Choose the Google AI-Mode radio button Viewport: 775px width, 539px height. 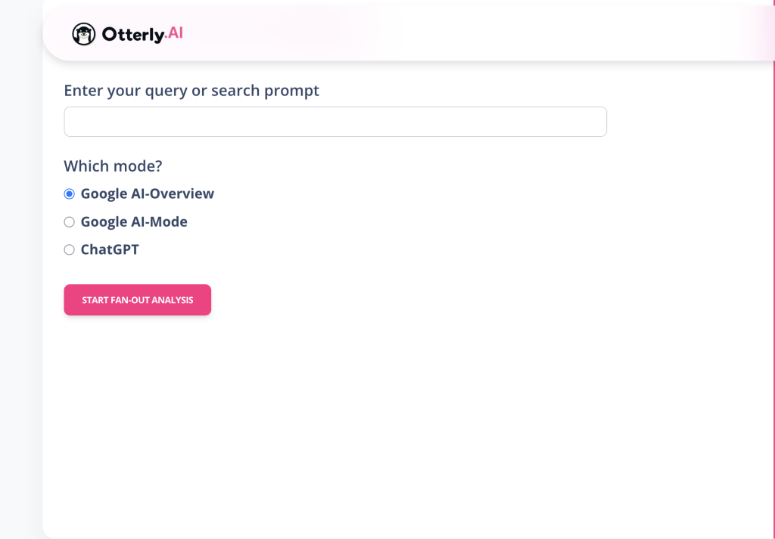pos(70,222)
